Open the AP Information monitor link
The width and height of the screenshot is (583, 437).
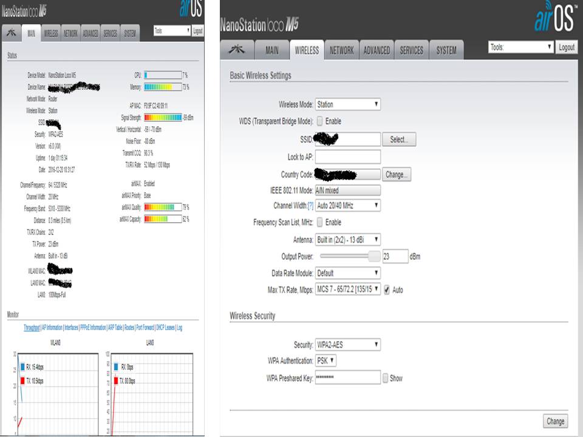pos(52,327)
